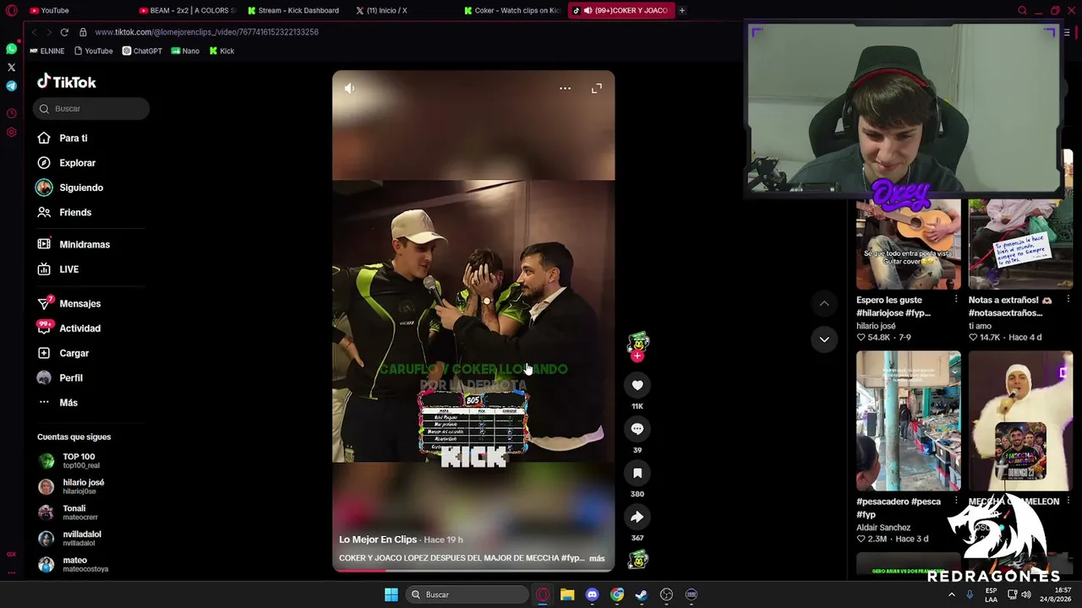Open Discord from the taskbar

point(592,594)
